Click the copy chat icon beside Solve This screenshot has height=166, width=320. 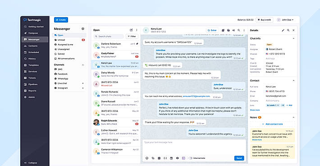coord(223,30)
